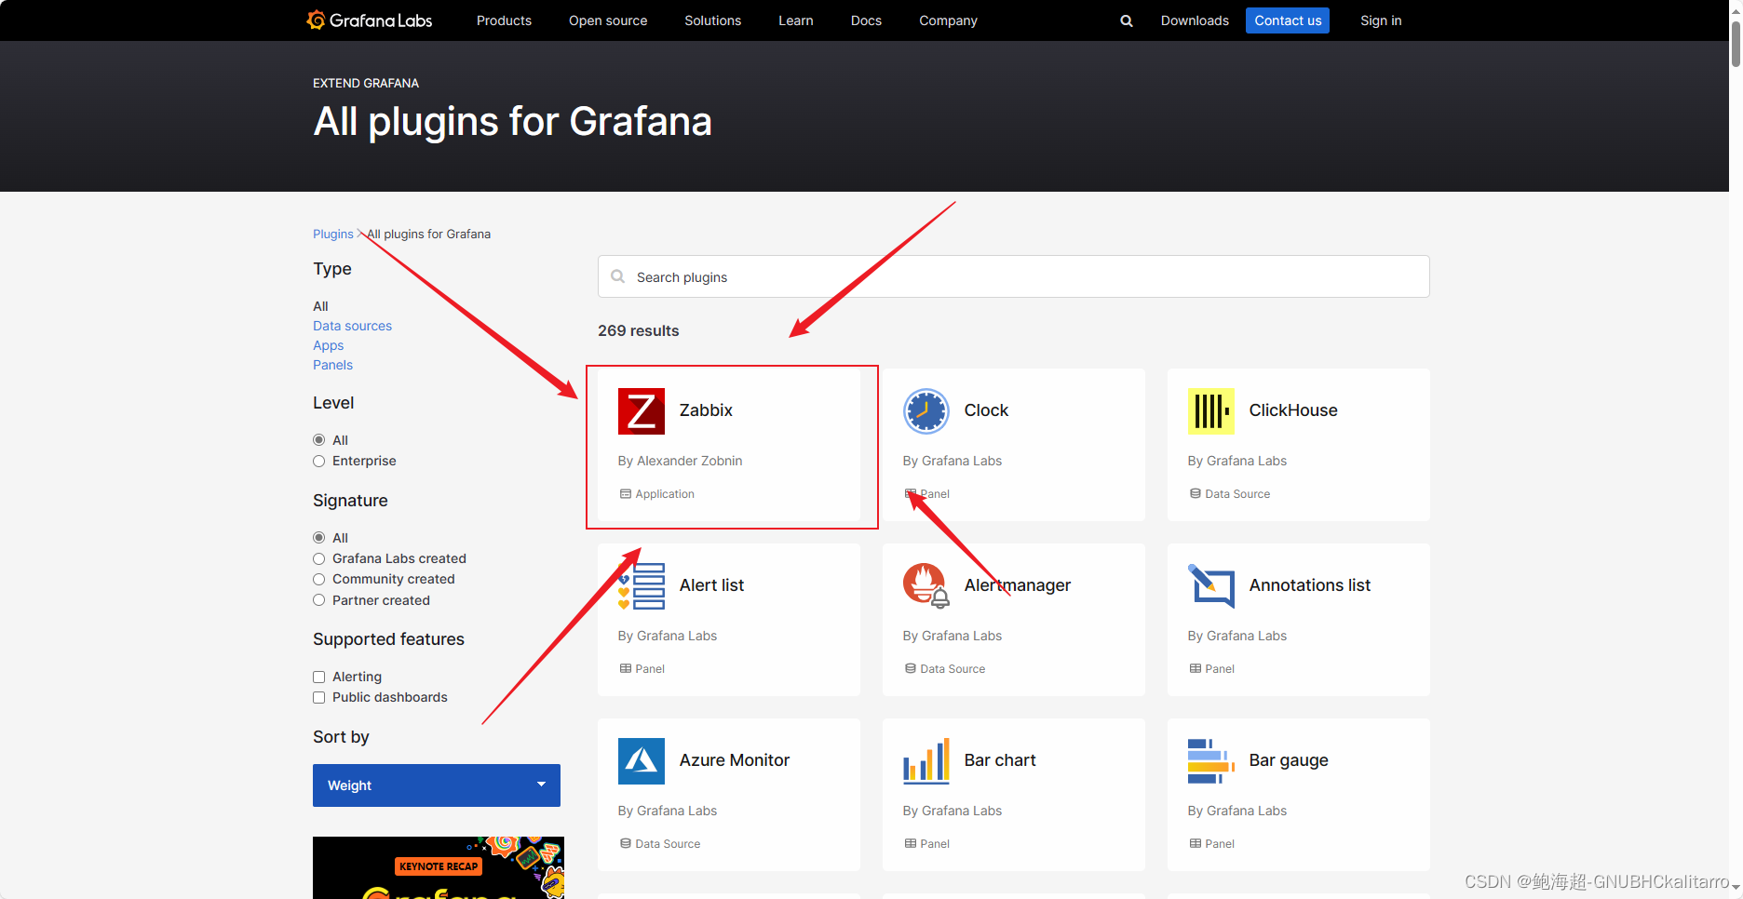Click the Contact us button
Viewport: 1743px width, 899px height.
click(x=1288, y=20)
